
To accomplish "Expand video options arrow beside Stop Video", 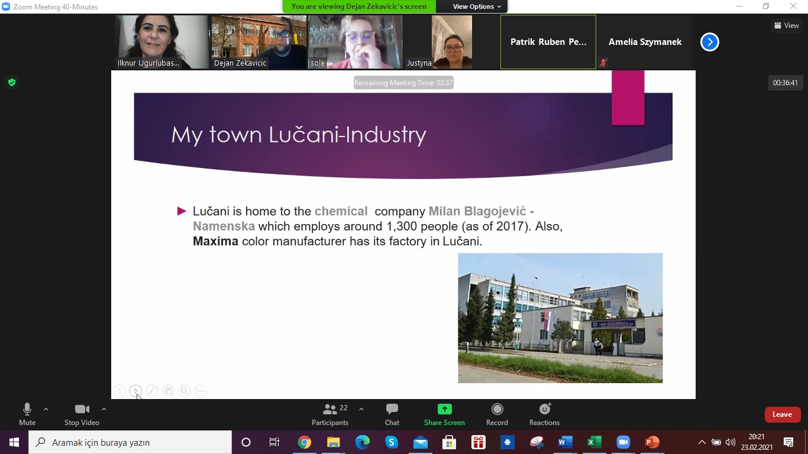I will [x=104, y=409].
